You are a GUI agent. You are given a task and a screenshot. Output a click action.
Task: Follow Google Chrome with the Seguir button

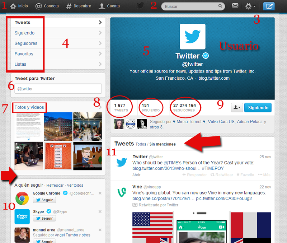coord(44,200)
